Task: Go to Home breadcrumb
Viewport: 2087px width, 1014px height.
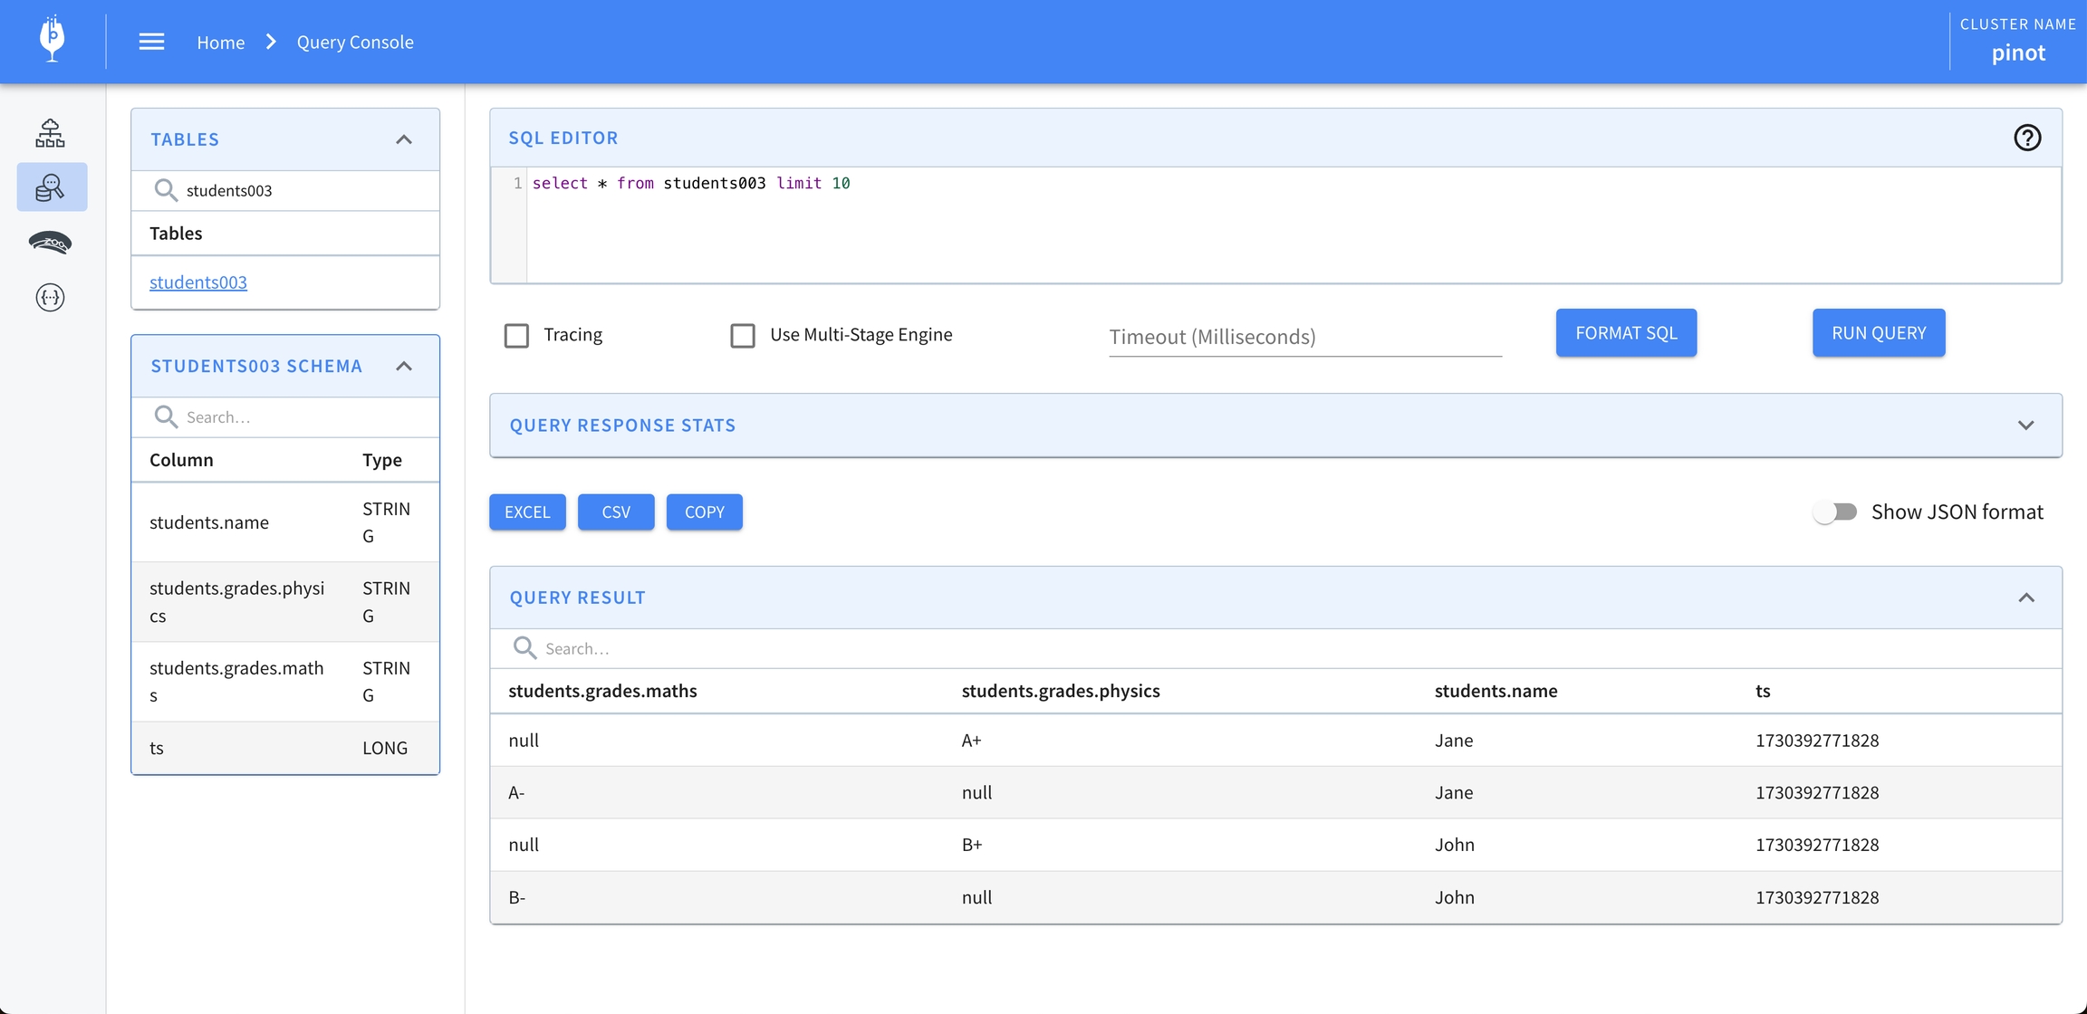Action: [x=220, y=43]
